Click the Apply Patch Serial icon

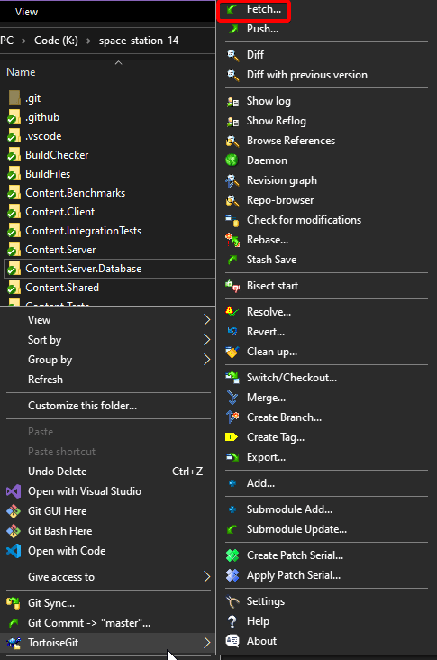232,575
